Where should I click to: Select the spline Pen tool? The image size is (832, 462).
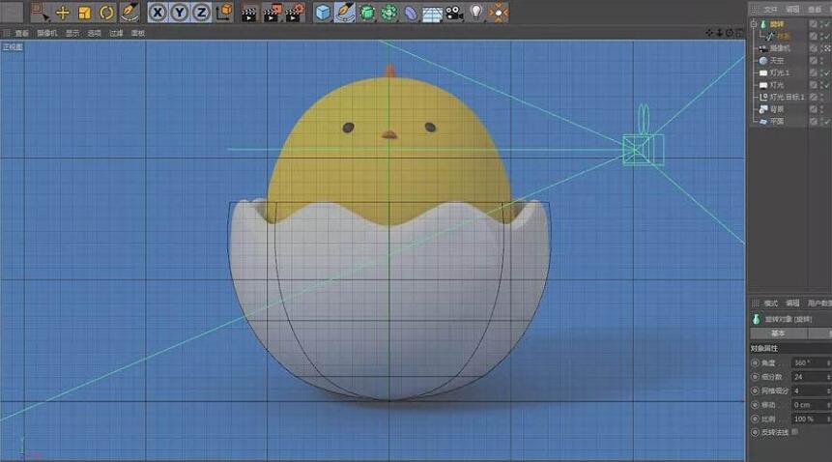tap(345, 13)
